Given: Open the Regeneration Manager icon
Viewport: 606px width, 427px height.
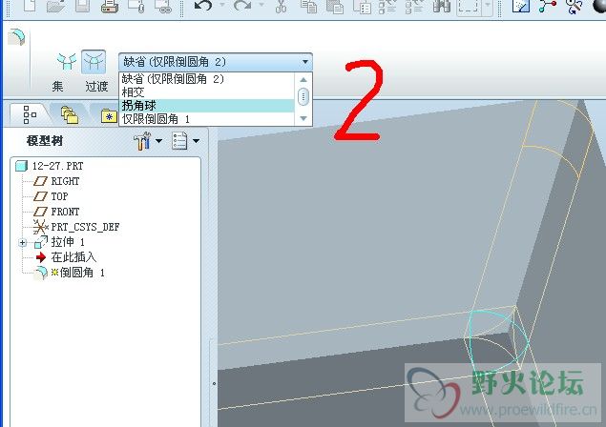Looking at the screenshot, I should click(414, 6).
